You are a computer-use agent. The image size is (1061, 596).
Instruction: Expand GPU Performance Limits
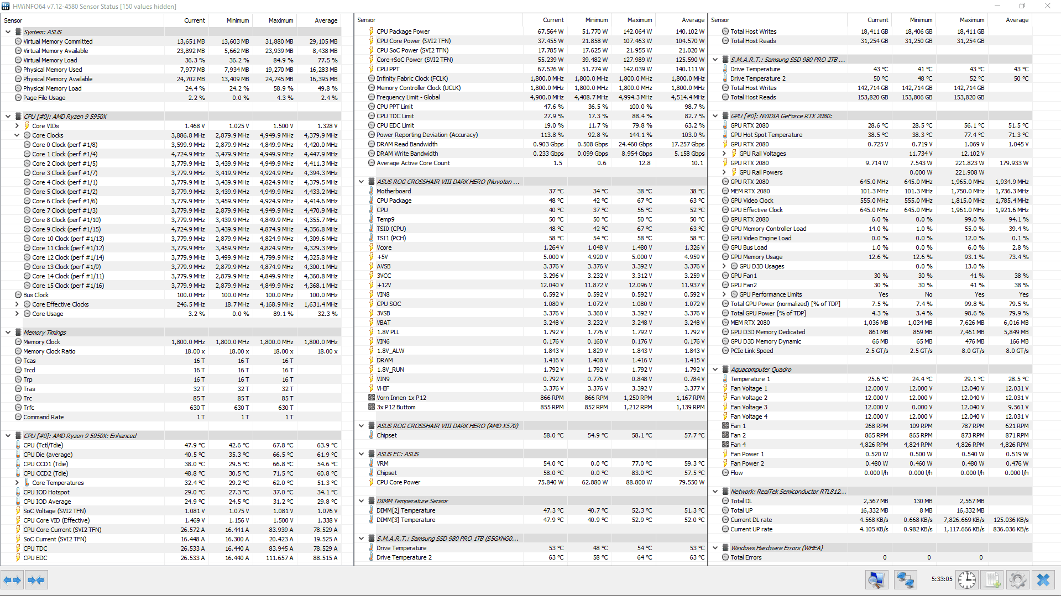tap(724, 294)
